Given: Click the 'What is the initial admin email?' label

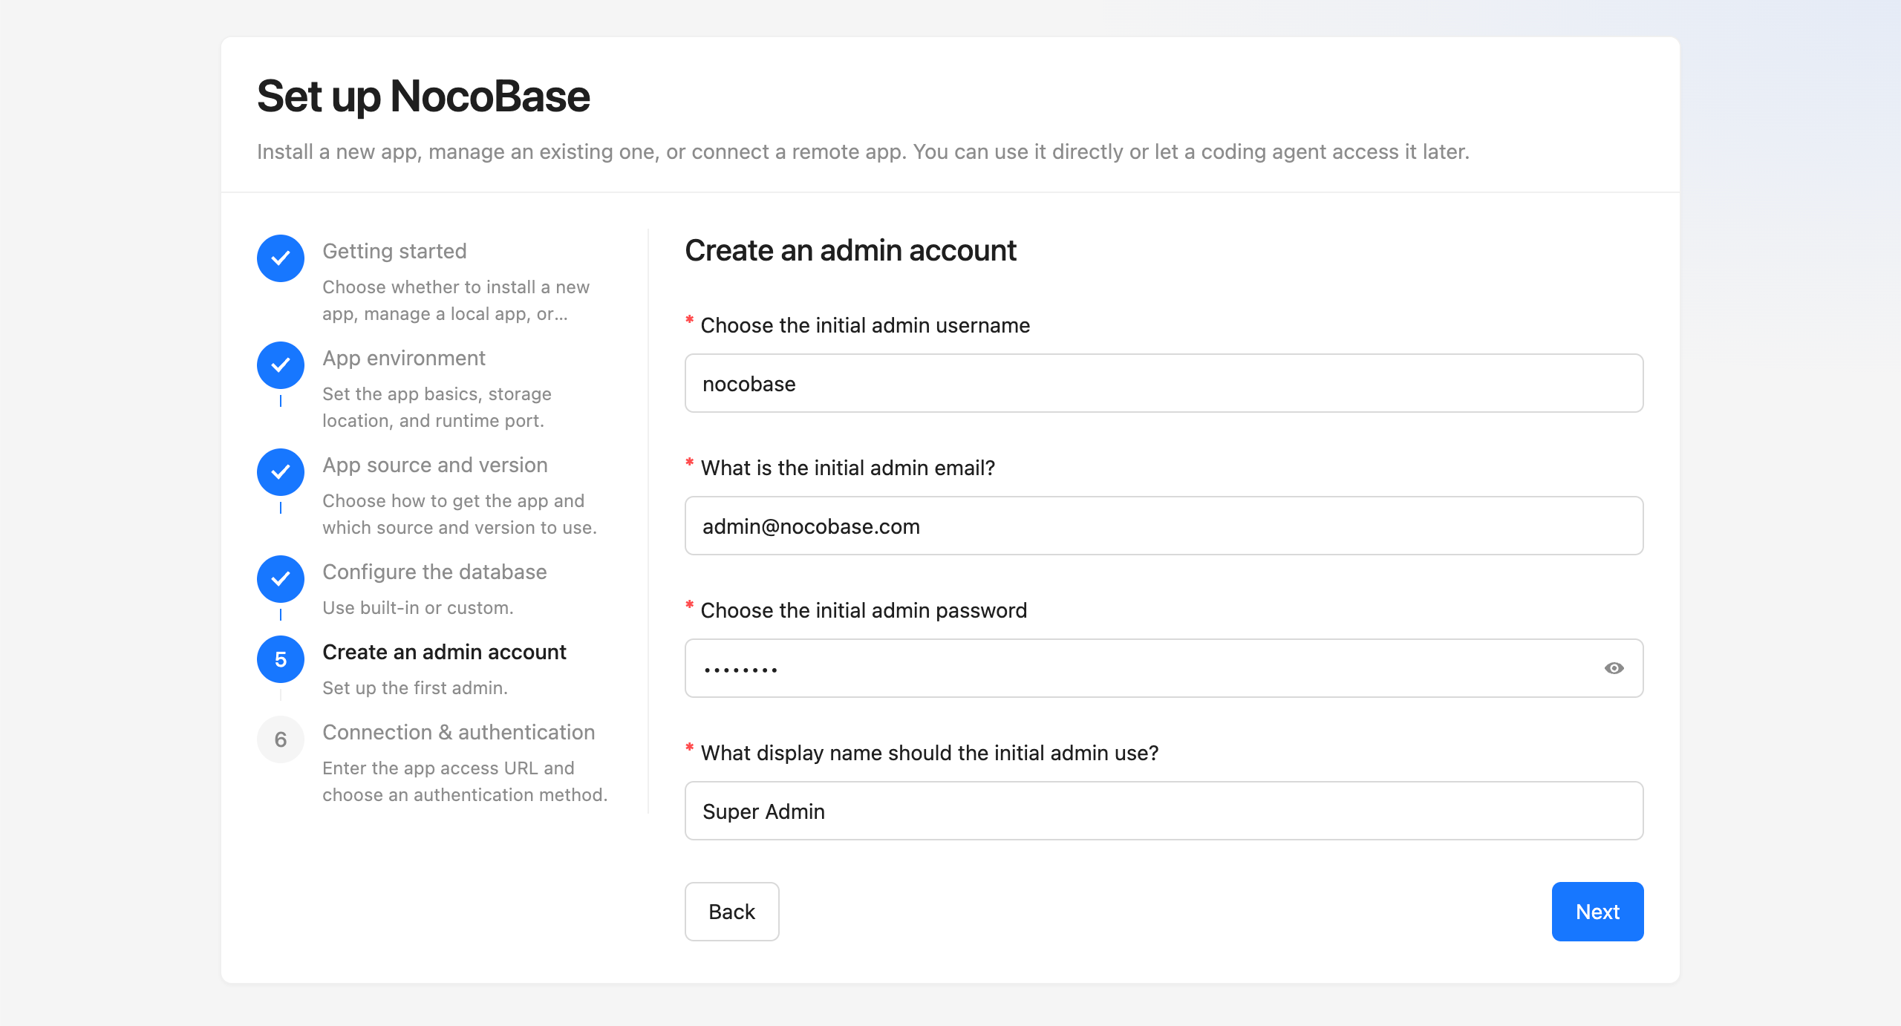Looking at the screenshot, I should coord(848,468).
